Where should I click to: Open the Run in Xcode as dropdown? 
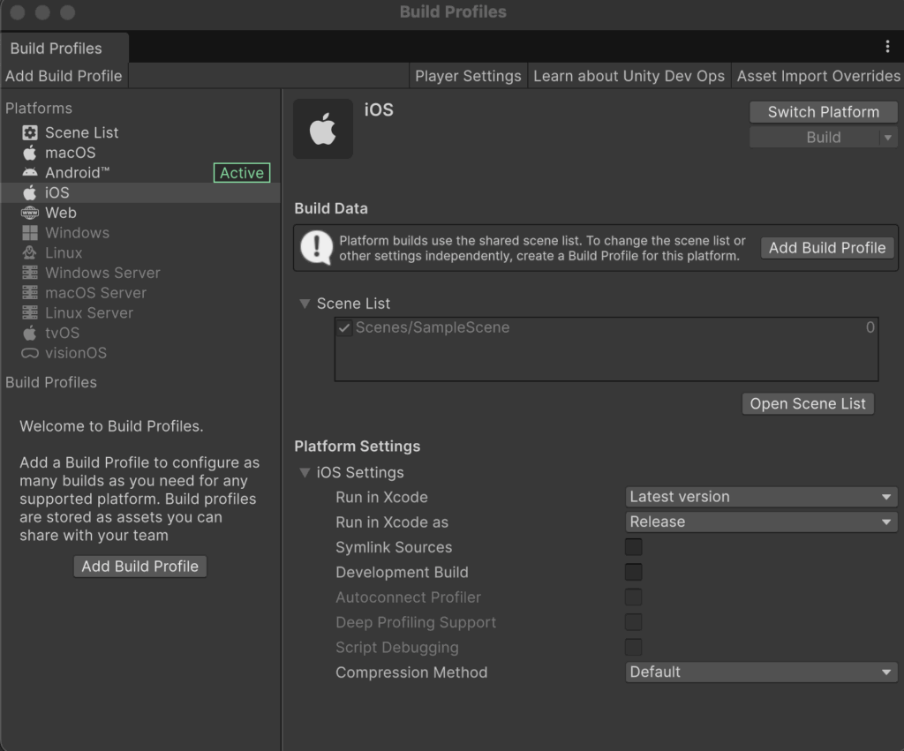pos(760,522)
